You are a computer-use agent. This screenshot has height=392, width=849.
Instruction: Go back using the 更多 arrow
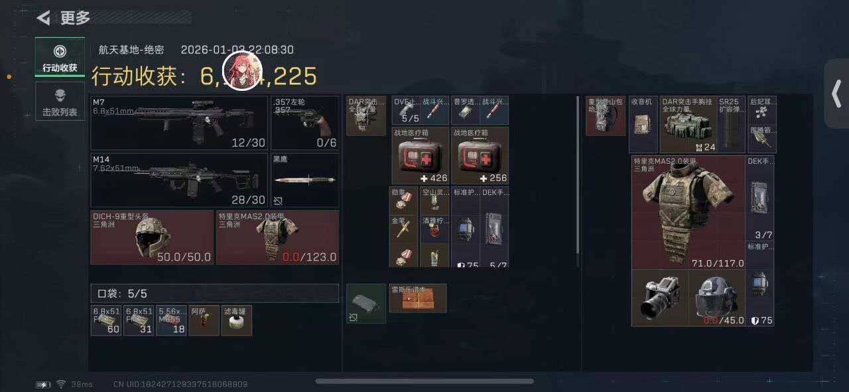44,18
